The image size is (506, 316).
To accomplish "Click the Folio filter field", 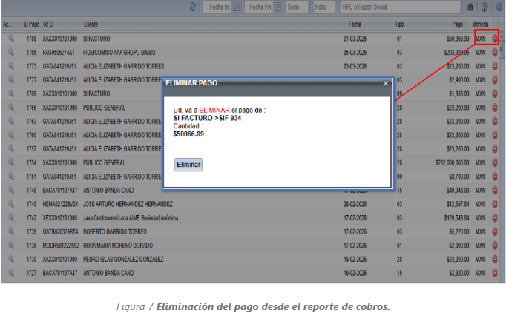I will [x=323, y=7].
